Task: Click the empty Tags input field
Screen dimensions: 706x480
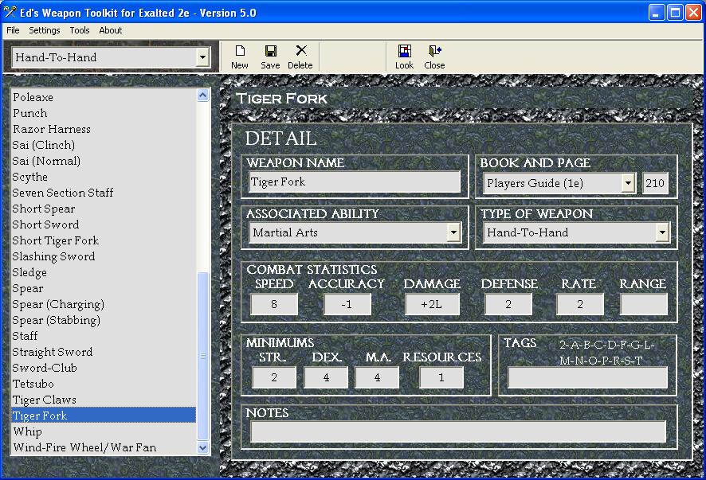Action: coord(587,378)
